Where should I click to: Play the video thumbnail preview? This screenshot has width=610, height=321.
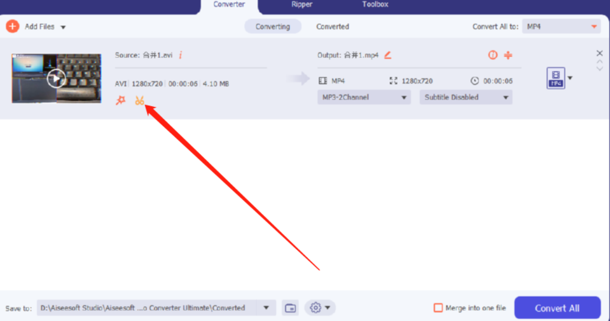(x=56, y=79)
